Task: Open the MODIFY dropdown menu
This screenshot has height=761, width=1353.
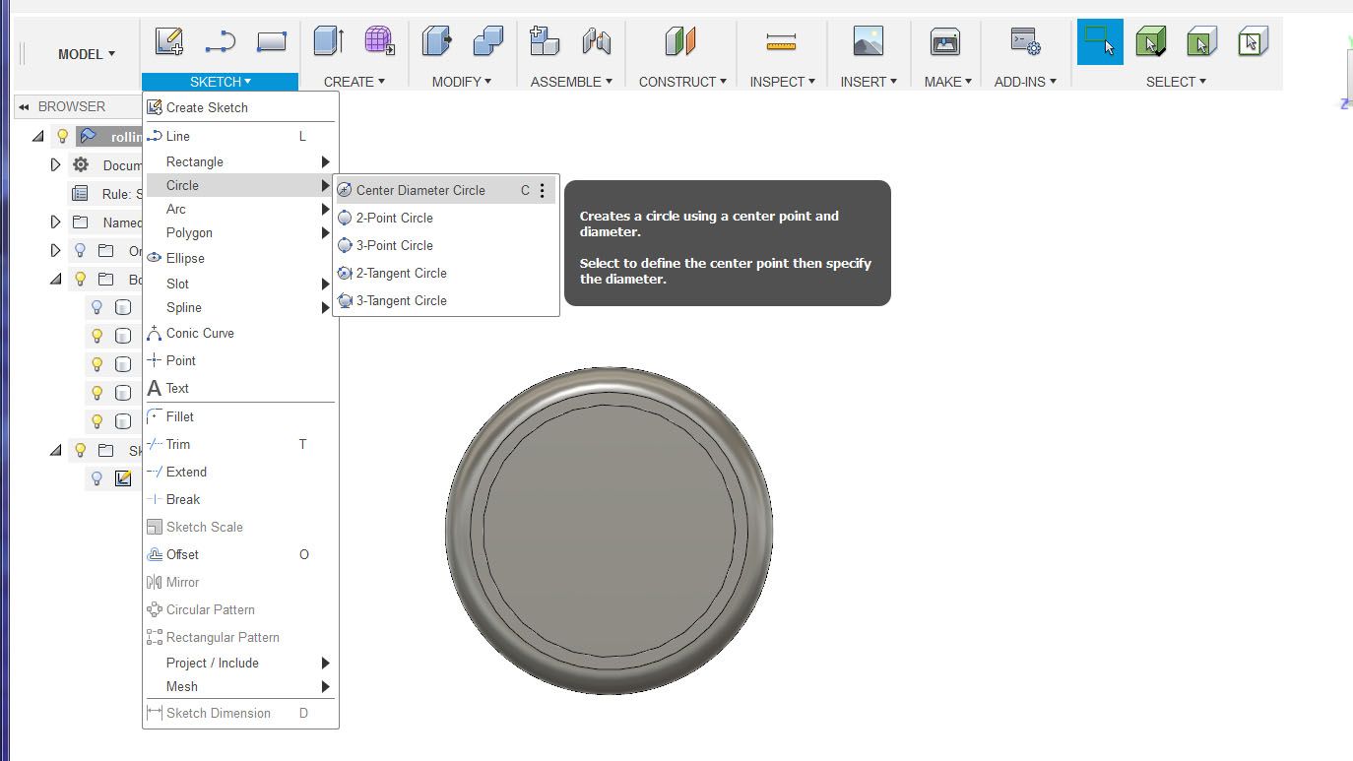Action: click(461, 82)
